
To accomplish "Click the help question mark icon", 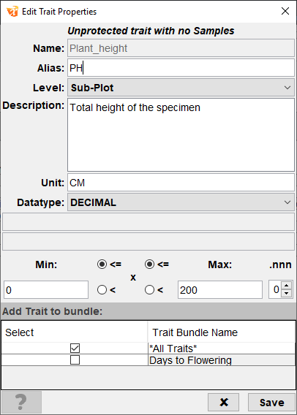I will (x=21, y=402).
